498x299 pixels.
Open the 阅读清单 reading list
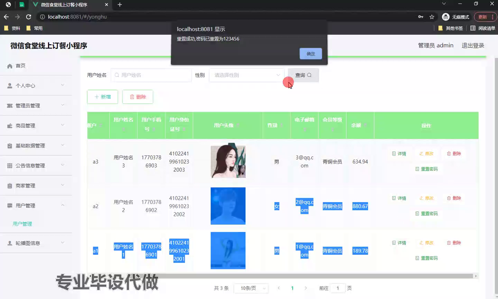pyautogui.click(x=483, y=28)
